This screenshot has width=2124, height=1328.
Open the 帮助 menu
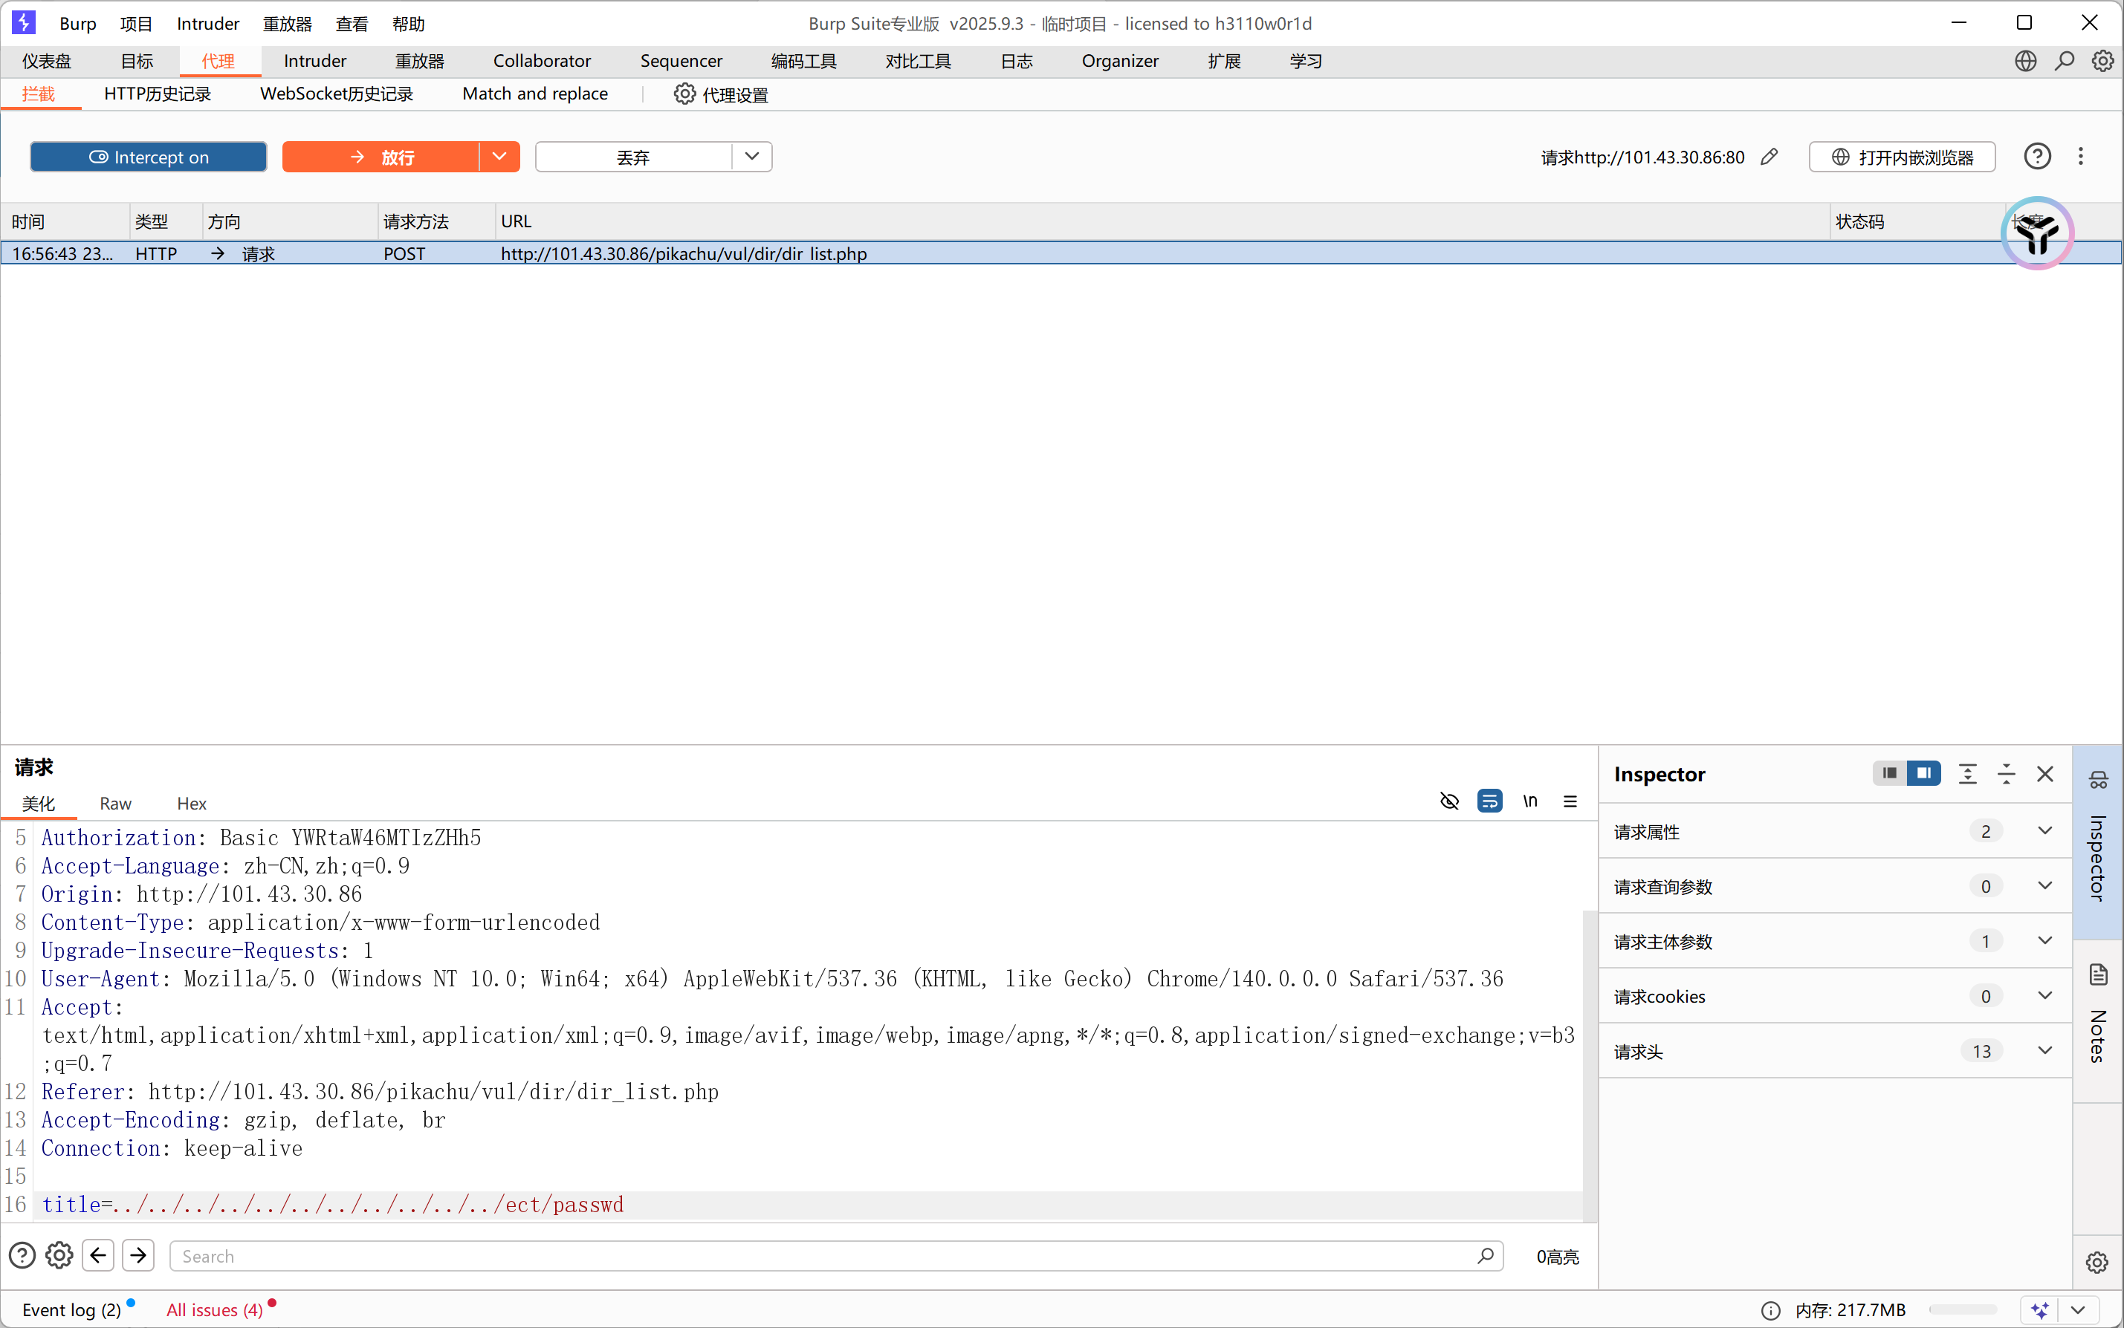(409, 24)
